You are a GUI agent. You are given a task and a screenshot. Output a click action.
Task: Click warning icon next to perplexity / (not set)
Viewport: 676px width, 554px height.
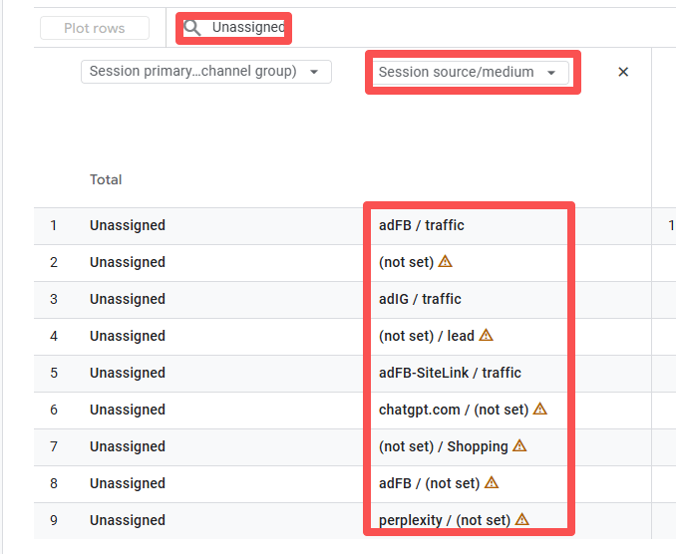521,520
